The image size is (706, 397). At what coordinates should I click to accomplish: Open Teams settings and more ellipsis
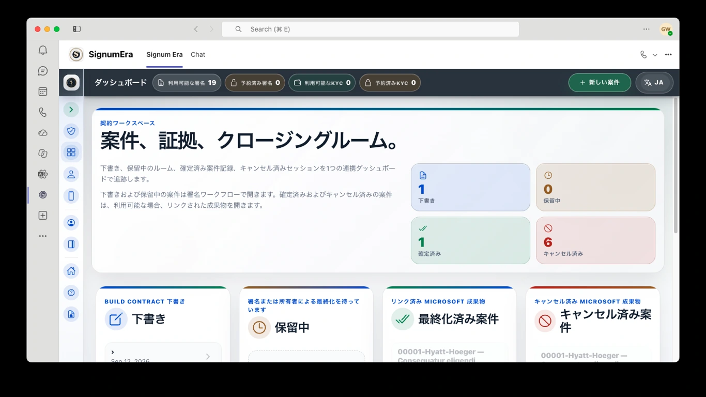(646, 29)
